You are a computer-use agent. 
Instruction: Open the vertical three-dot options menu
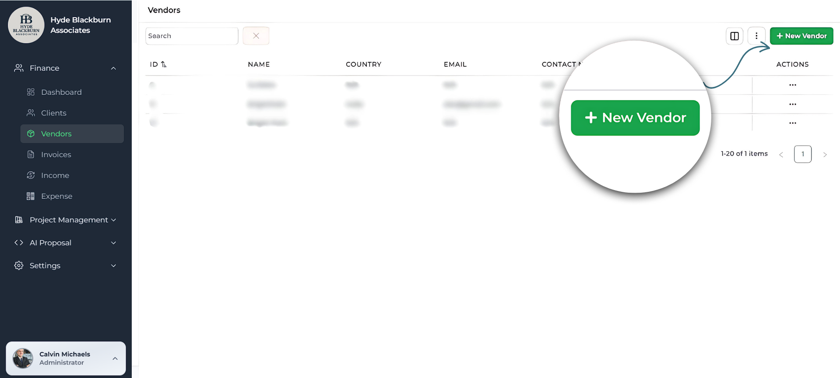(756, 36)
